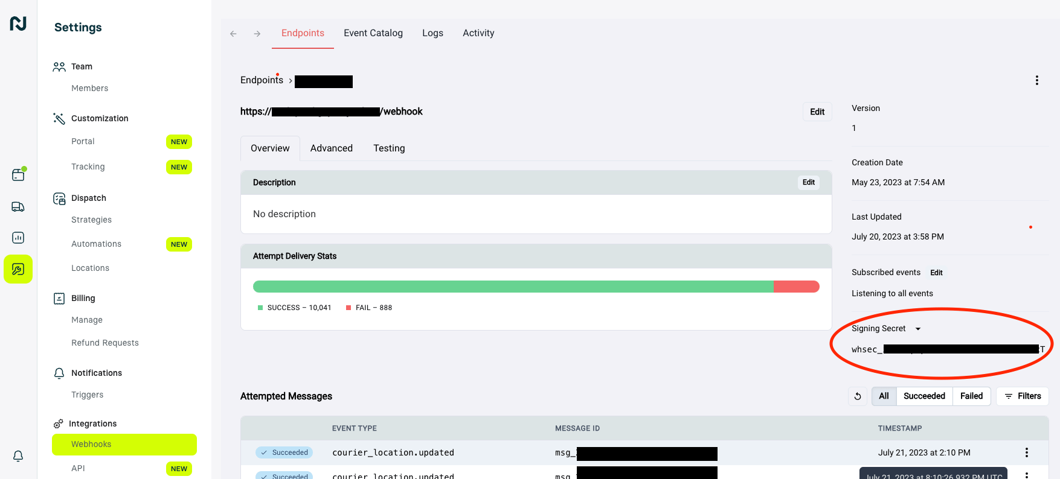Click first row courier_location.updated event type
This screenshot has height=479, width=1060.
[x=393, y=452]
